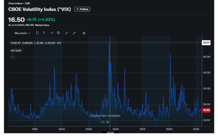Zoom in with the plus button
The image size is (218, 136).
108,122
